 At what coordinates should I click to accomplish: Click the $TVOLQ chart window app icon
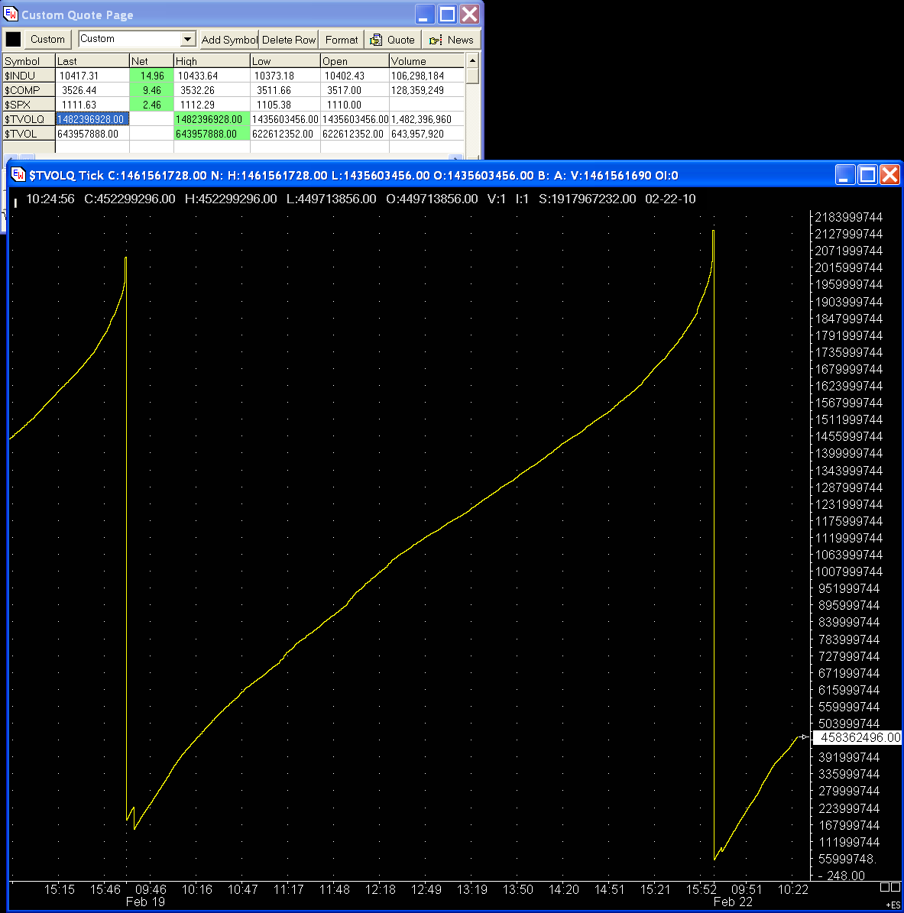(18, 175)
